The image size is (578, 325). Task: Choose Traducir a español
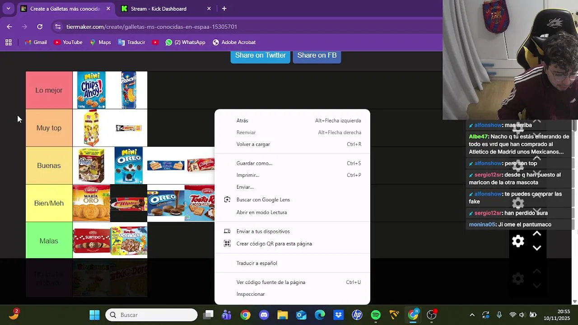(292, 263)
